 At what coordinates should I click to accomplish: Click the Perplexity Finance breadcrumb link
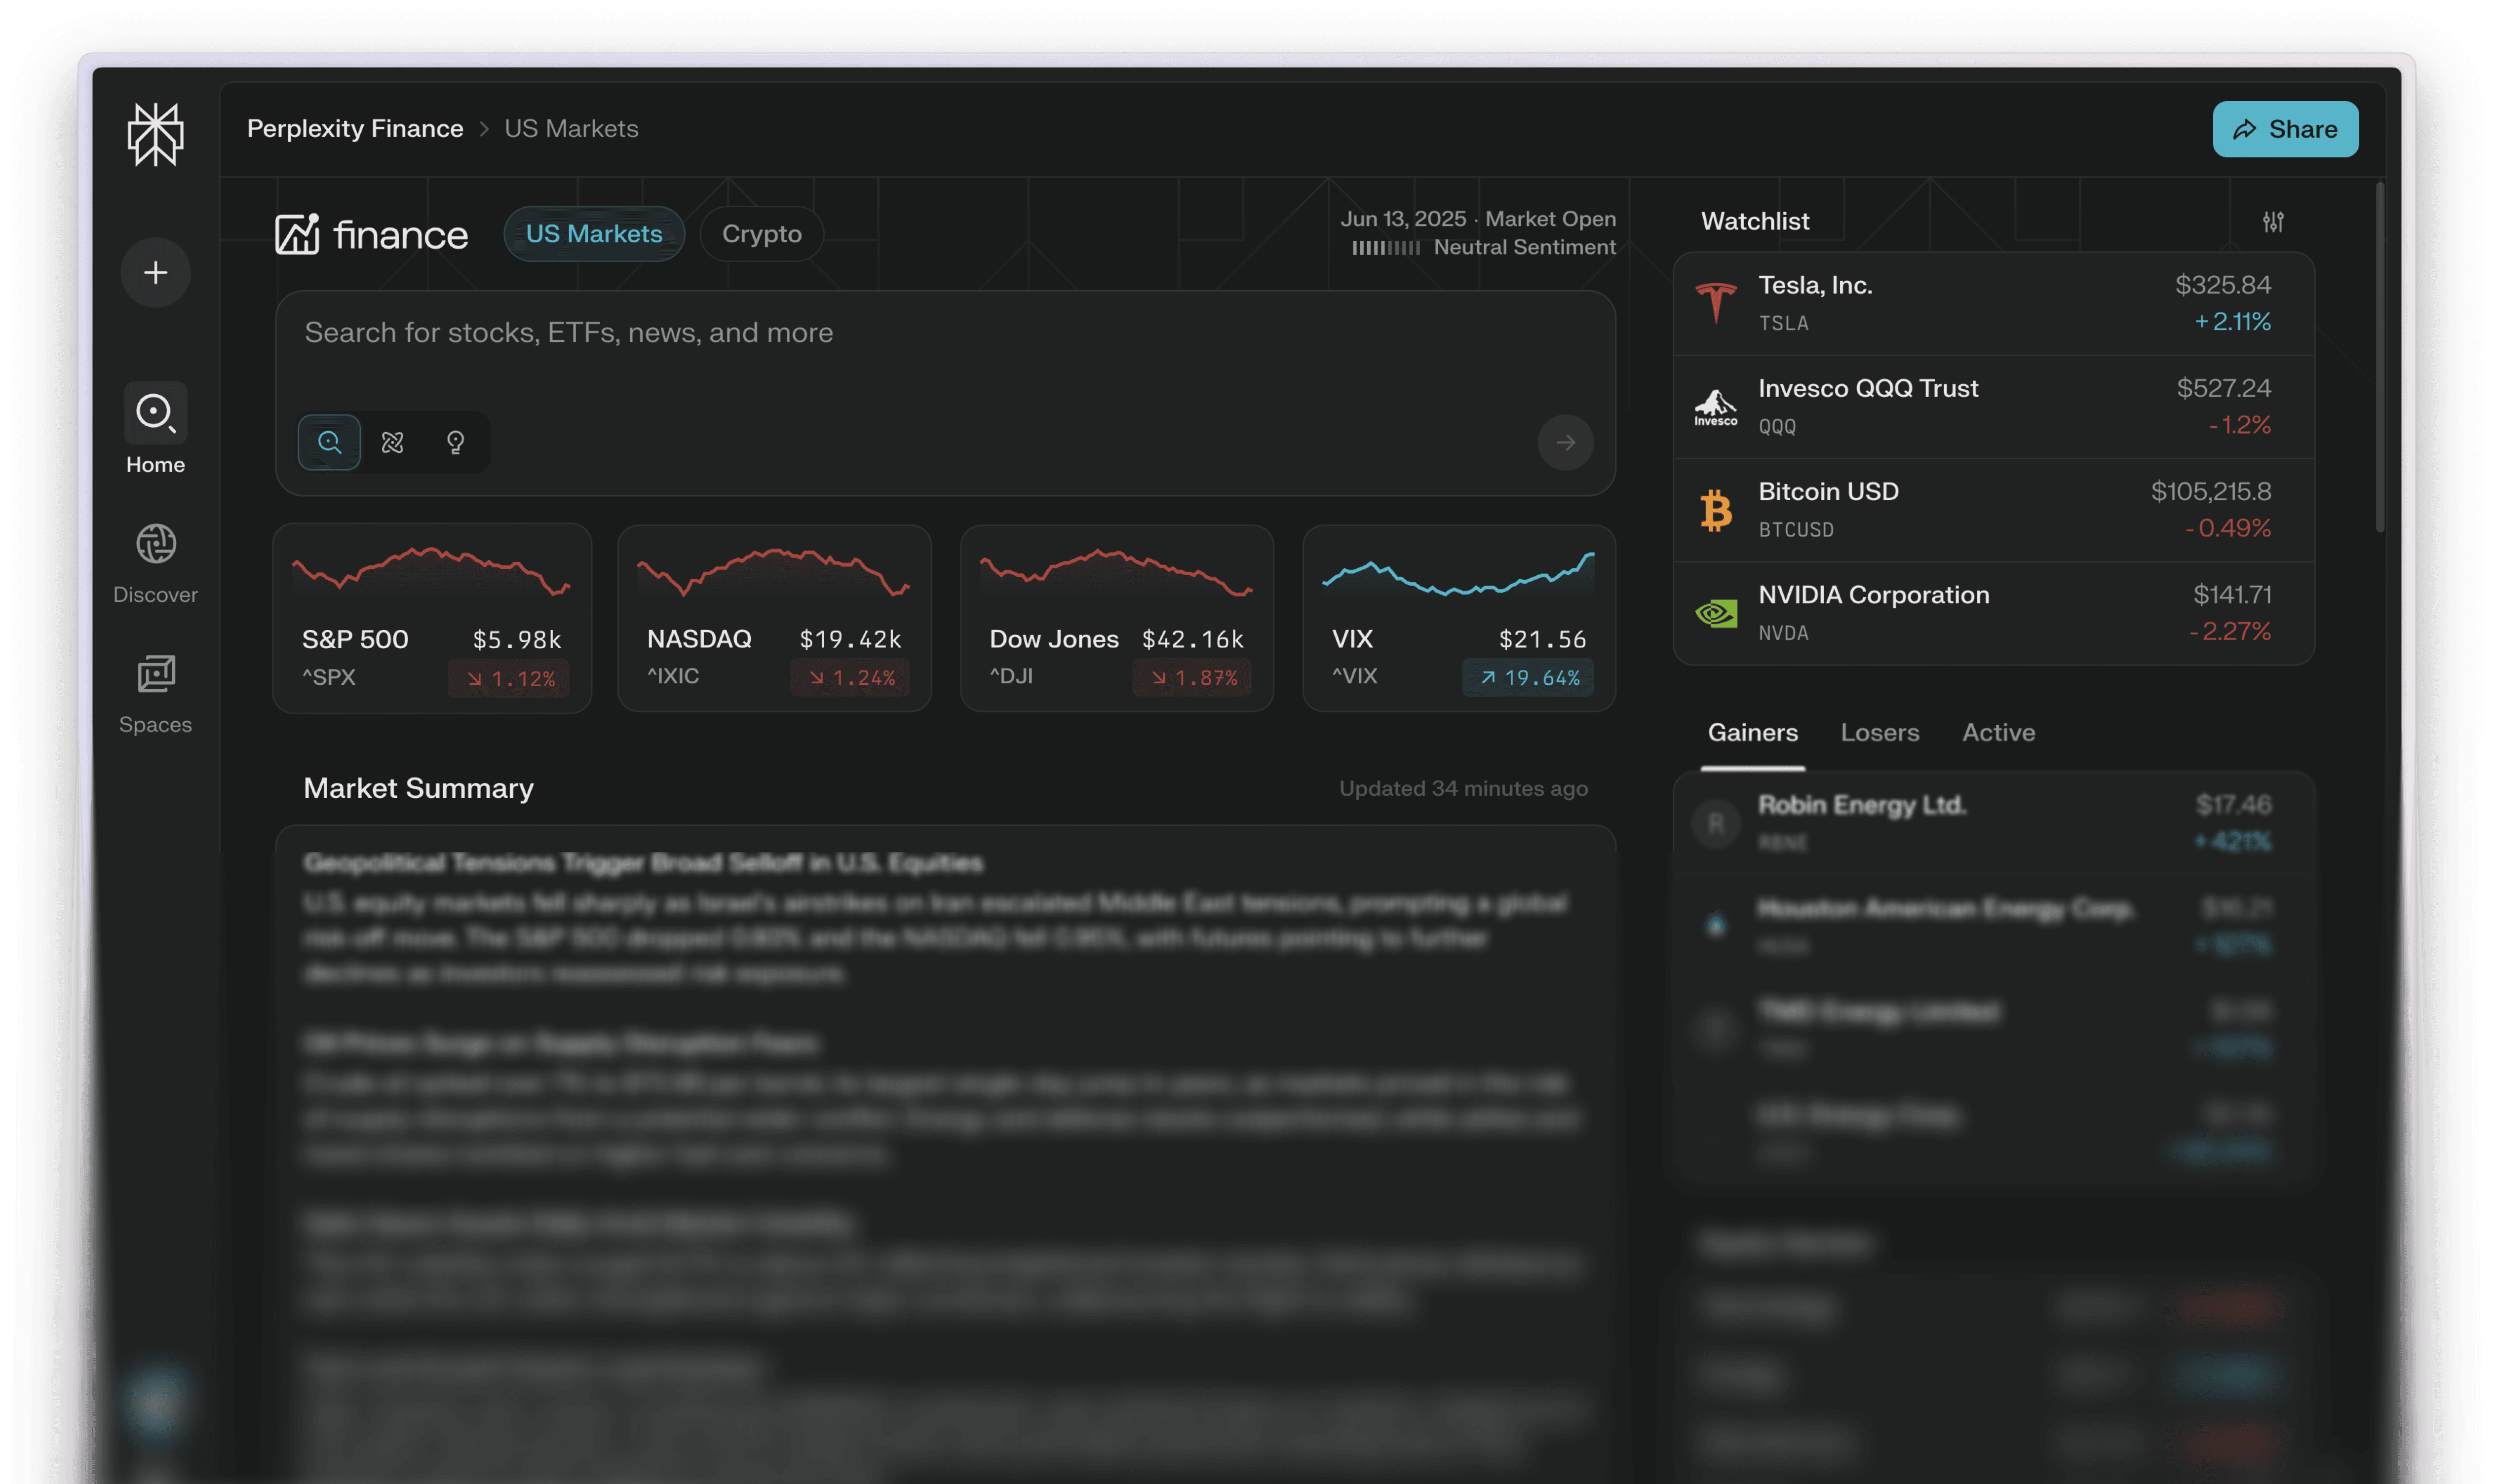[354, 129]
